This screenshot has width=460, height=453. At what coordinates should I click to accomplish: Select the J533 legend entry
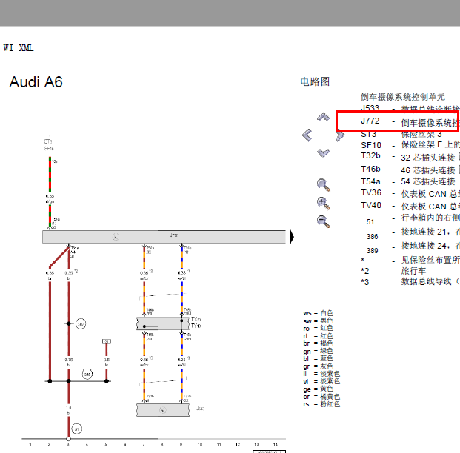click(x=410, y=109)
